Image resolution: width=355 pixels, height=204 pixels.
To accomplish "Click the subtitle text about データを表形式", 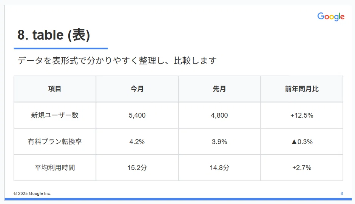I will click(117, 61).
